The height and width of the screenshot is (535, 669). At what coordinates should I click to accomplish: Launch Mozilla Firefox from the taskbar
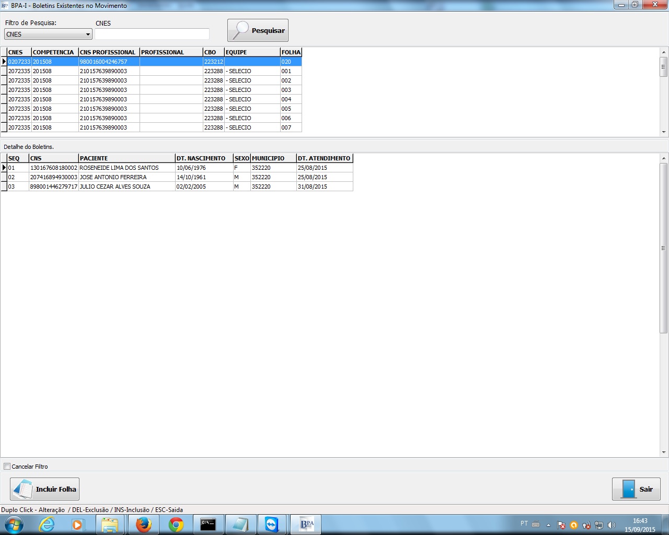click(143, 524)
